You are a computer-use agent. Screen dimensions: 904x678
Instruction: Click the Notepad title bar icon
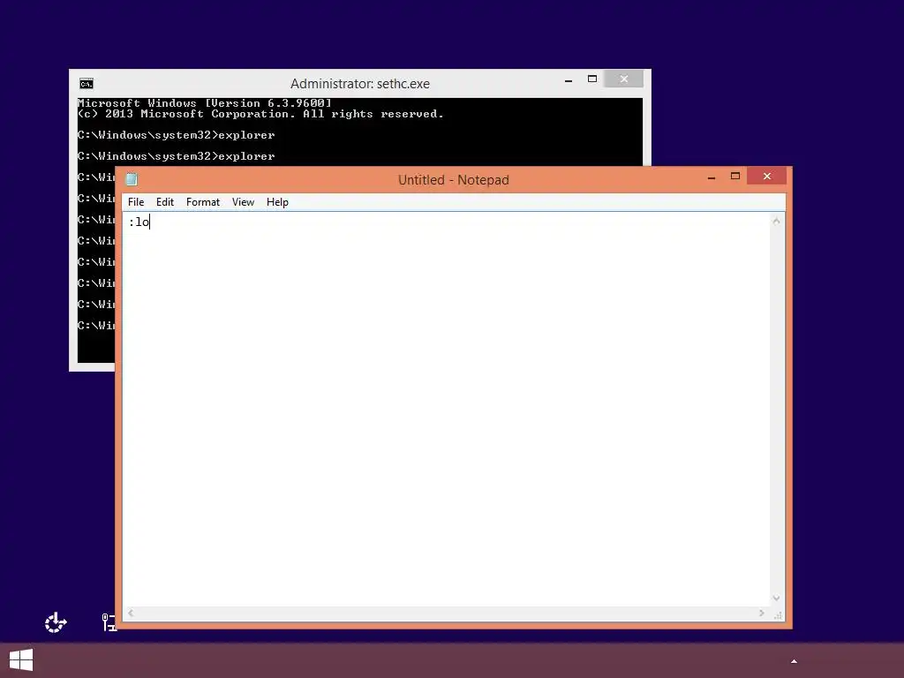point(132,179)
